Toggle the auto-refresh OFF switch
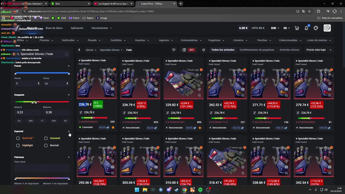Image resolution: width=345 pixels, height=194 pixels. pos(192,50)
